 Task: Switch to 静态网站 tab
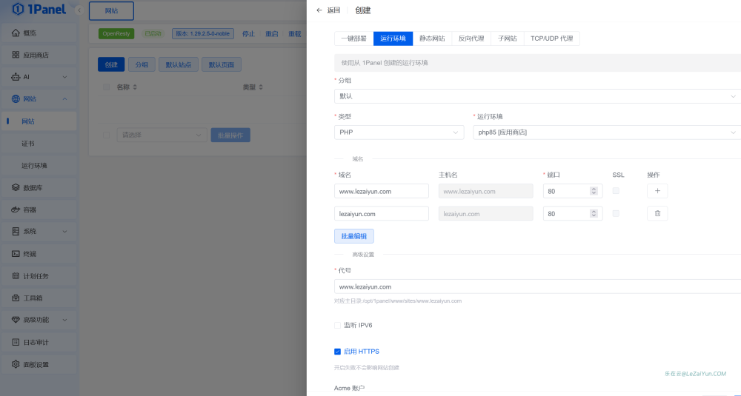(x=433, y=38)
